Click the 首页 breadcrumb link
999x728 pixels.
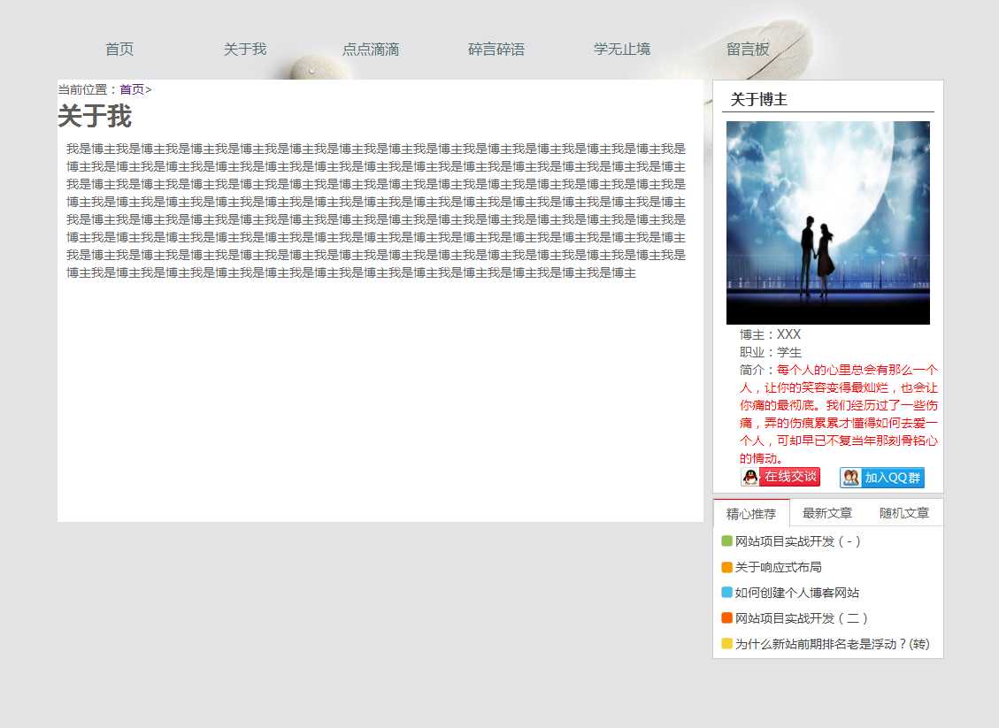(132, 89)
